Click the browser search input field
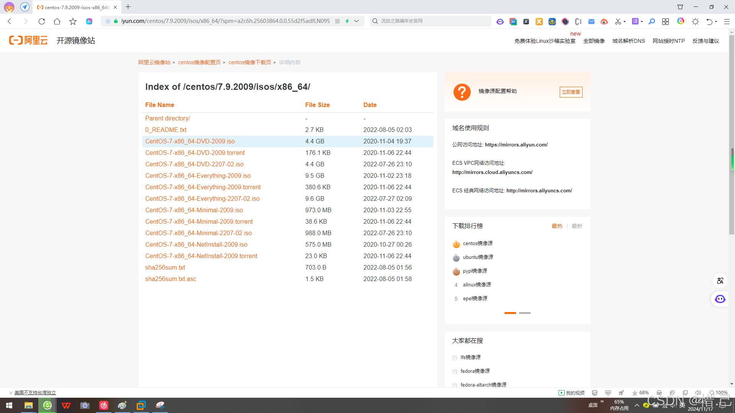Viewport: 735px width, 413px height. point(433,21)
